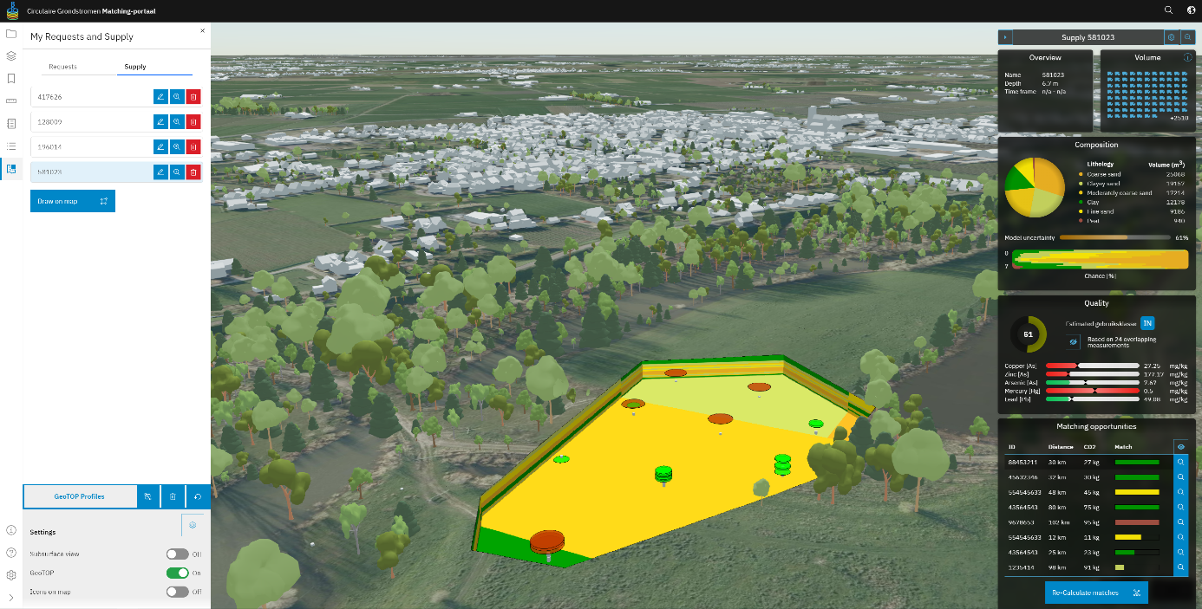1202x609 pixels.
Task: Click the Mercury concentration slider bar
Action: coord(1093,391)
